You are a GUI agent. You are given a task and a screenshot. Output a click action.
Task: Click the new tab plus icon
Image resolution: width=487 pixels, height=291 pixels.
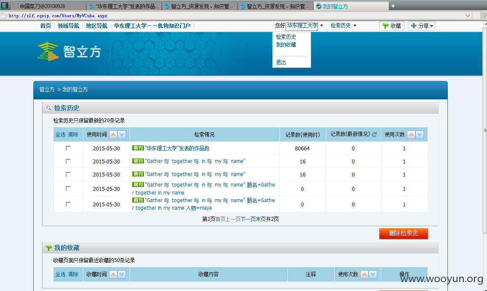click(x=393, y=6)
